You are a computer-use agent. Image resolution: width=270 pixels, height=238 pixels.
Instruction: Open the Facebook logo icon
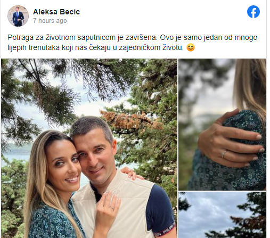tap(253, 12)
